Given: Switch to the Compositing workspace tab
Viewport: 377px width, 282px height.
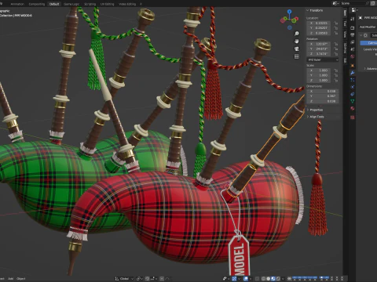Looking at the screenshot, I should pos(37,4).
